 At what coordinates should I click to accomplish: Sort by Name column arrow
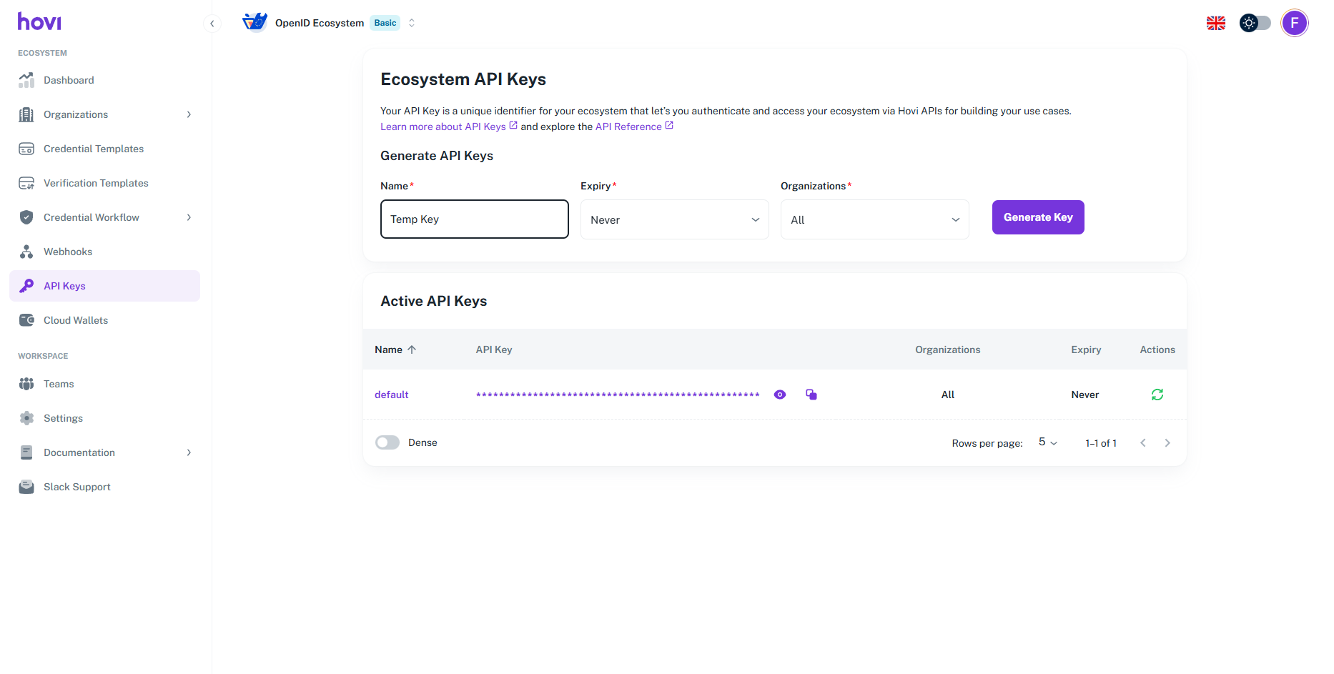click(412, 350)
